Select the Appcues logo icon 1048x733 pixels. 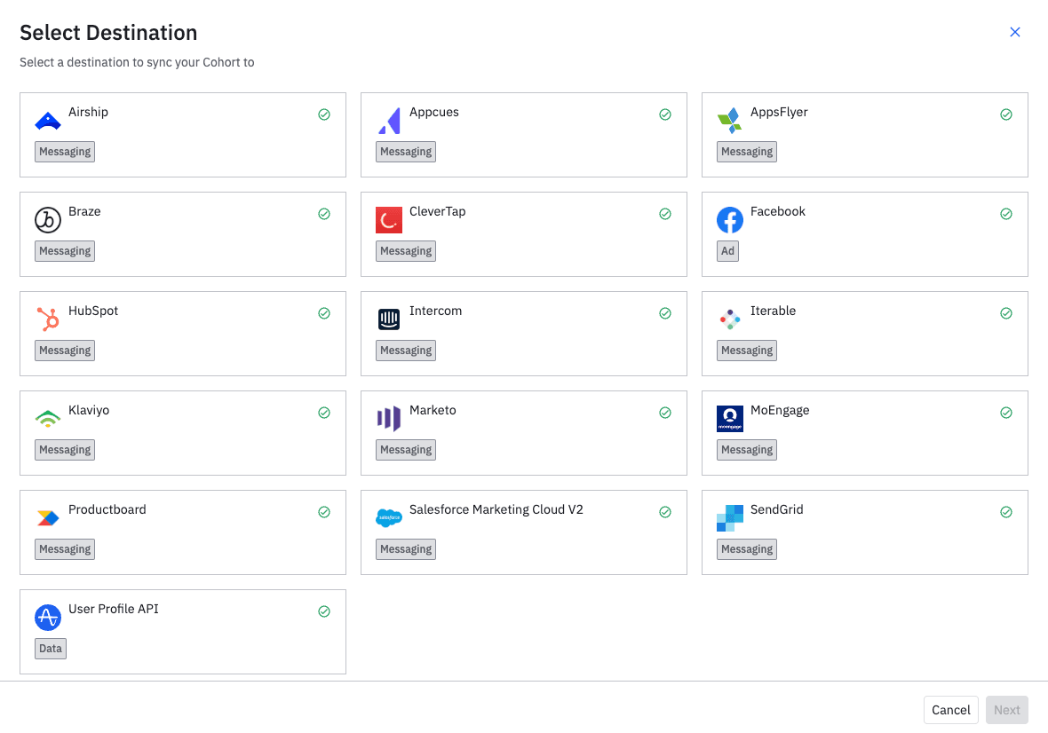(389, 121)
